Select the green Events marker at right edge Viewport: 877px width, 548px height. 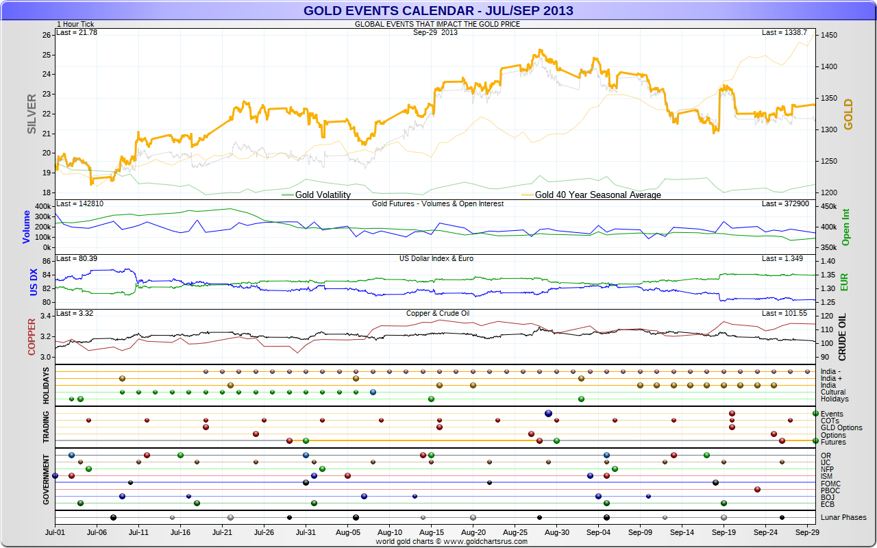[815, 413]
